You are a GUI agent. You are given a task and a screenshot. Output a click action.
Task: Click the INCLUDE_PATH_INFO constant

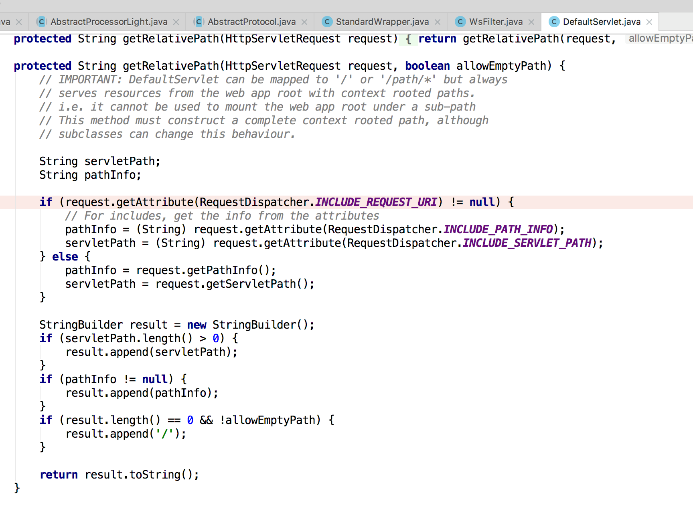coord(498,229)
